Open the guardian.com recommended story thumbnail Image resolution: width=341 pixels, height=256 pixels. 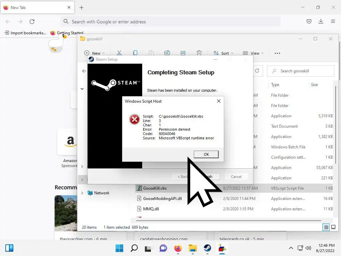(x=66, y=213)
